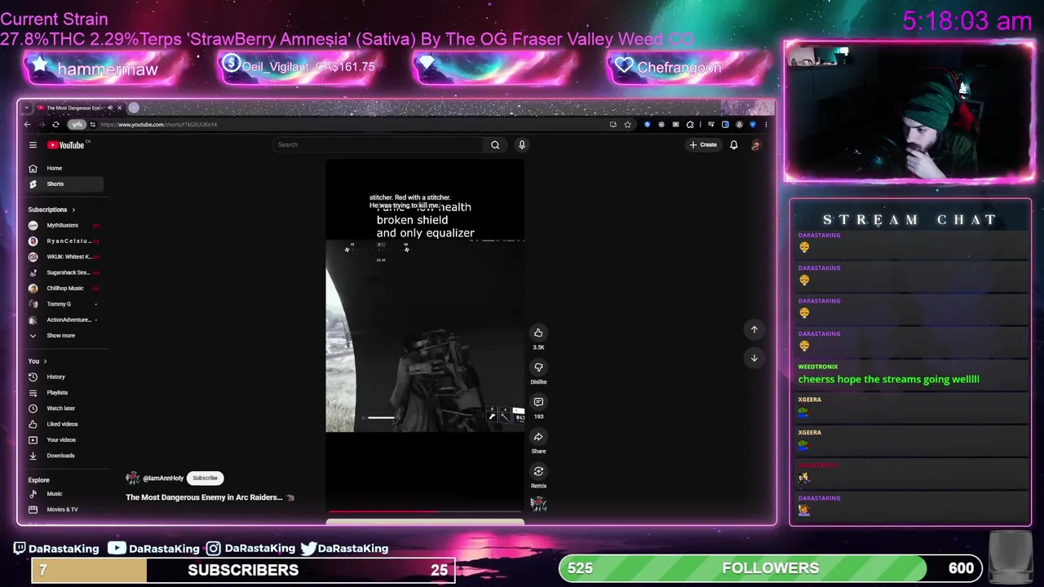
Task: Go to previous short with up arrow
Action: (x=754, y=329)
